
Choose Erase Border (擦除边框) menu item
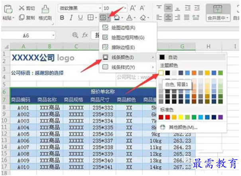pyautogui.click(x=128, y=47)
